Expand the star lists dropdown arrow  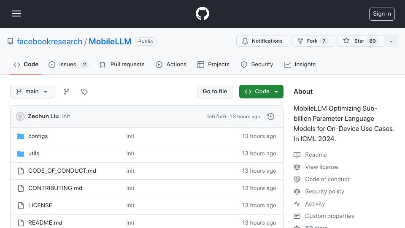tap(391, 41)
